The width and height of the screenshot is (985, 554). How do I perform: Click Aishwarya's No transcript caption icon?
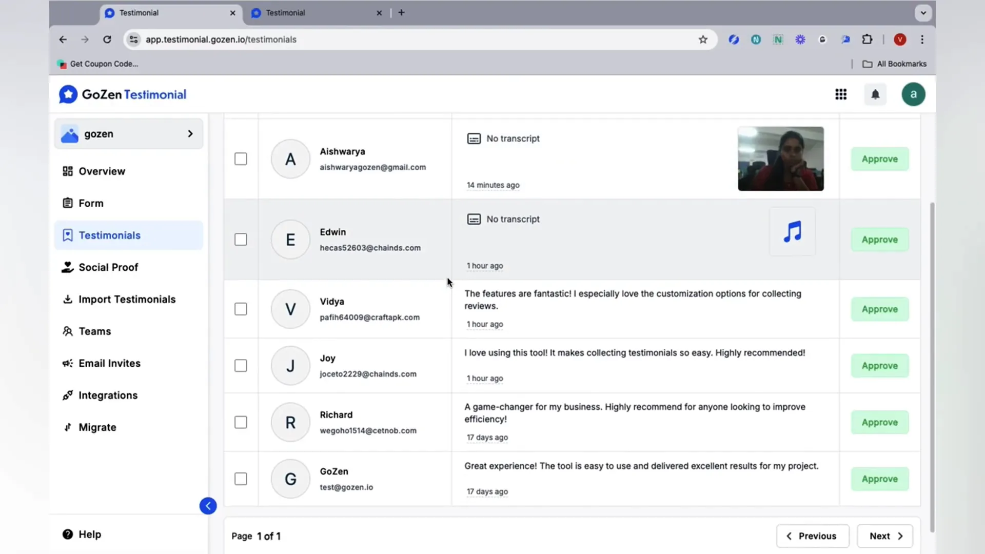pos(474,138)
